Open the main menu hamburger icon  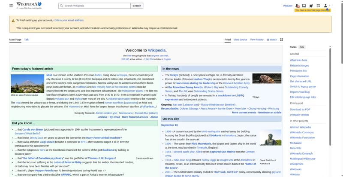pyautogui.click(x=11, y=6)
